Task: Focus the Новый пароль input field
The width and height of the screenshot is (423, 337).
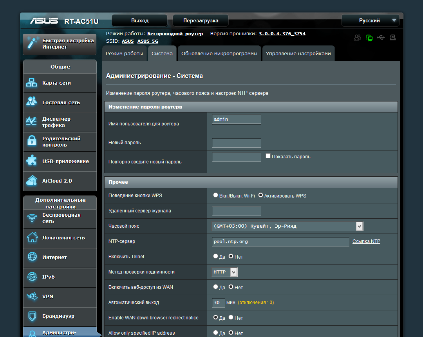Action: pos(237,143)
